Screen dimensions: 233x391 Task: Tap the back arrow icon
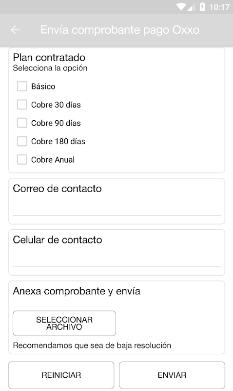(15, 30)
